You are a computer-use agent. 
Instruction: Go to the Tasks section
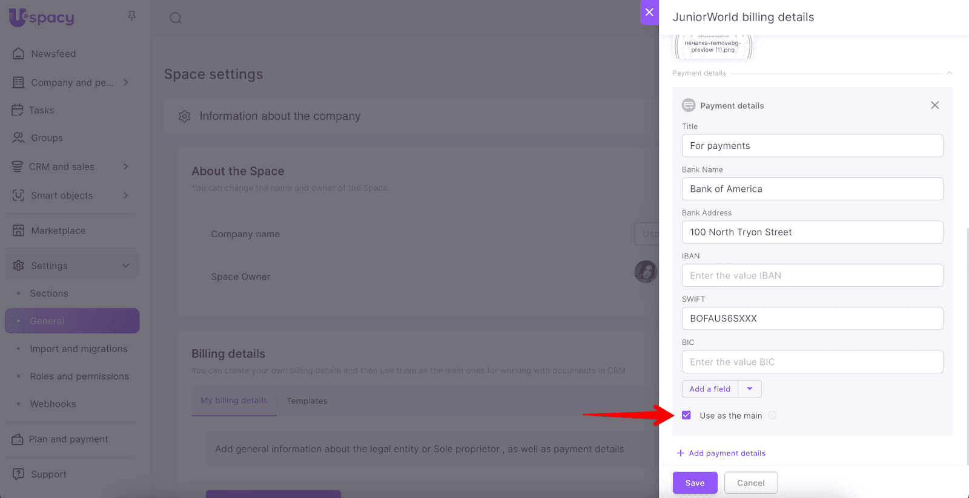click(x=41, y=110)
